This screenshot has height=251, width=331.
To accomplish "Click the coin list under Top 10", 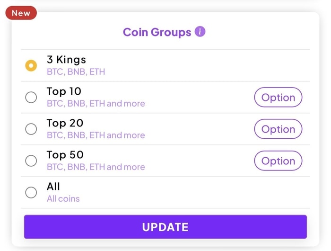I will point(96,103).
